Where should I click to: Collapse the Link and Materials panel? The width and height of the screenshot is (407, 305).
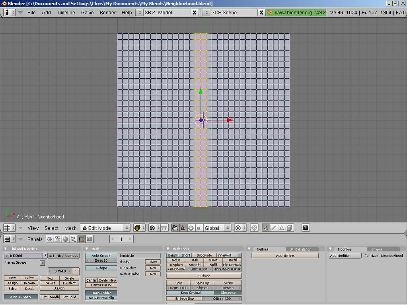(x=6, y=249)
